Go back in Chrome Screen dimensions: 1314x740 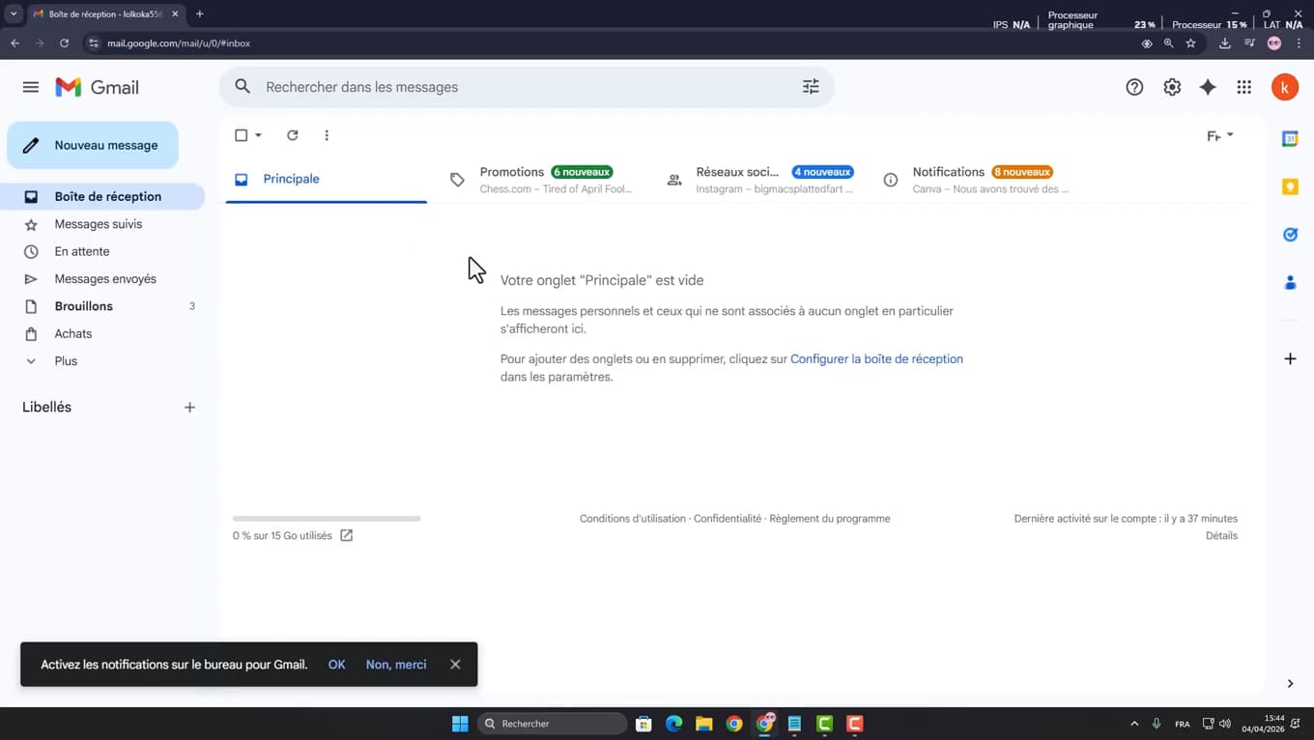click(x=14, y=43)
